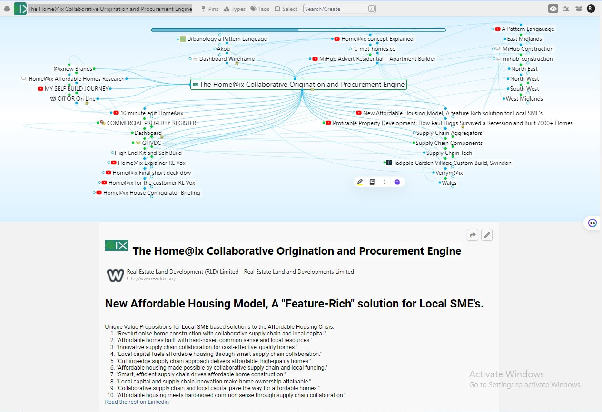Select the active thought box in the plex
602x412 pixels.
tap(298, 85)
